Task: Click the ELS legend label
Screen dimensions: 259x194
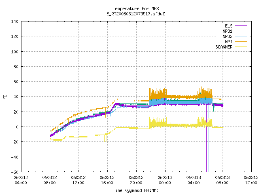Action: (229, 26)
